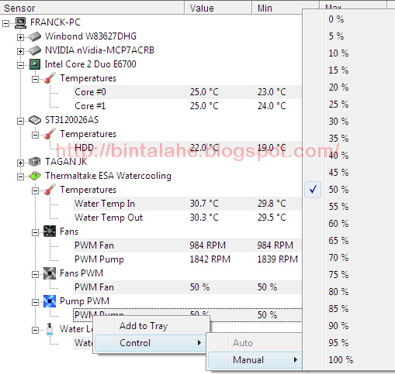Select PWM Fan row under Fans PWM
Image resolution: width=395 pixels, height=374 pixels.
point(187,287)
